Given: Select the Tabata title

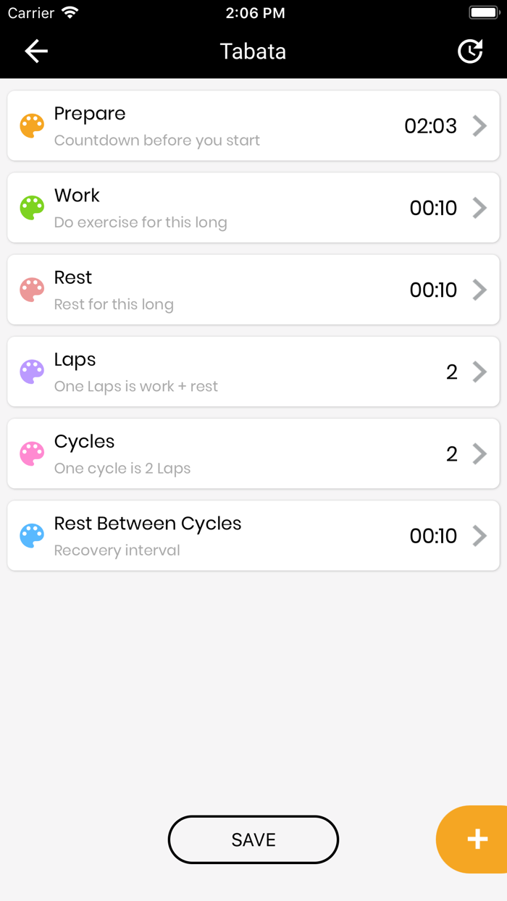Looking at the screenshot, I should (x=253, y=51).
